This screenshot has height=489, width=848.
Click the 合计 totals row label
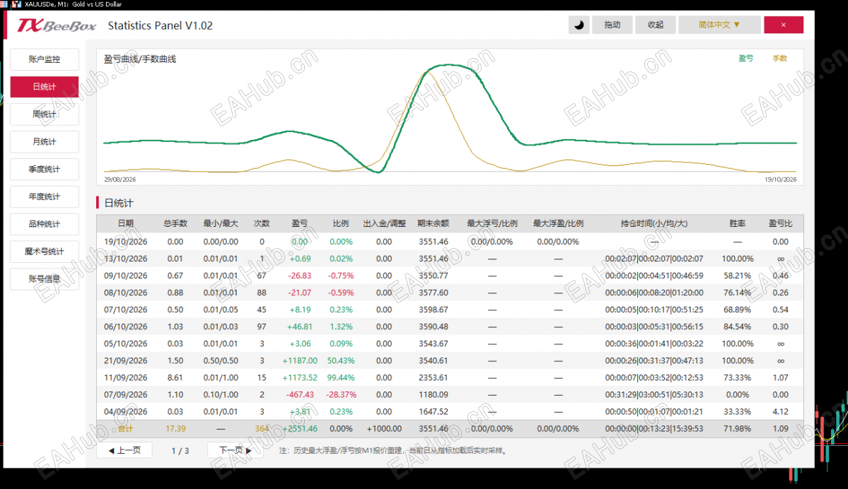125,429
